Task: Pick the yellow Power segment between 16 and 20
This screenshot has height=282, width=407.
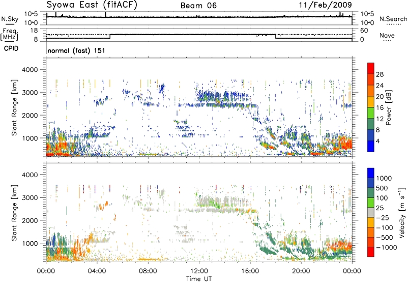Action: pyautogui.click(x=371, y=102)
